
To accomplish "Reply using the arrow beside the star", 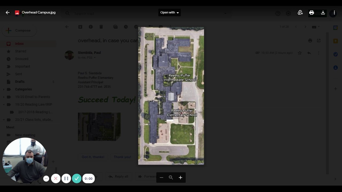I will [309, 53].
